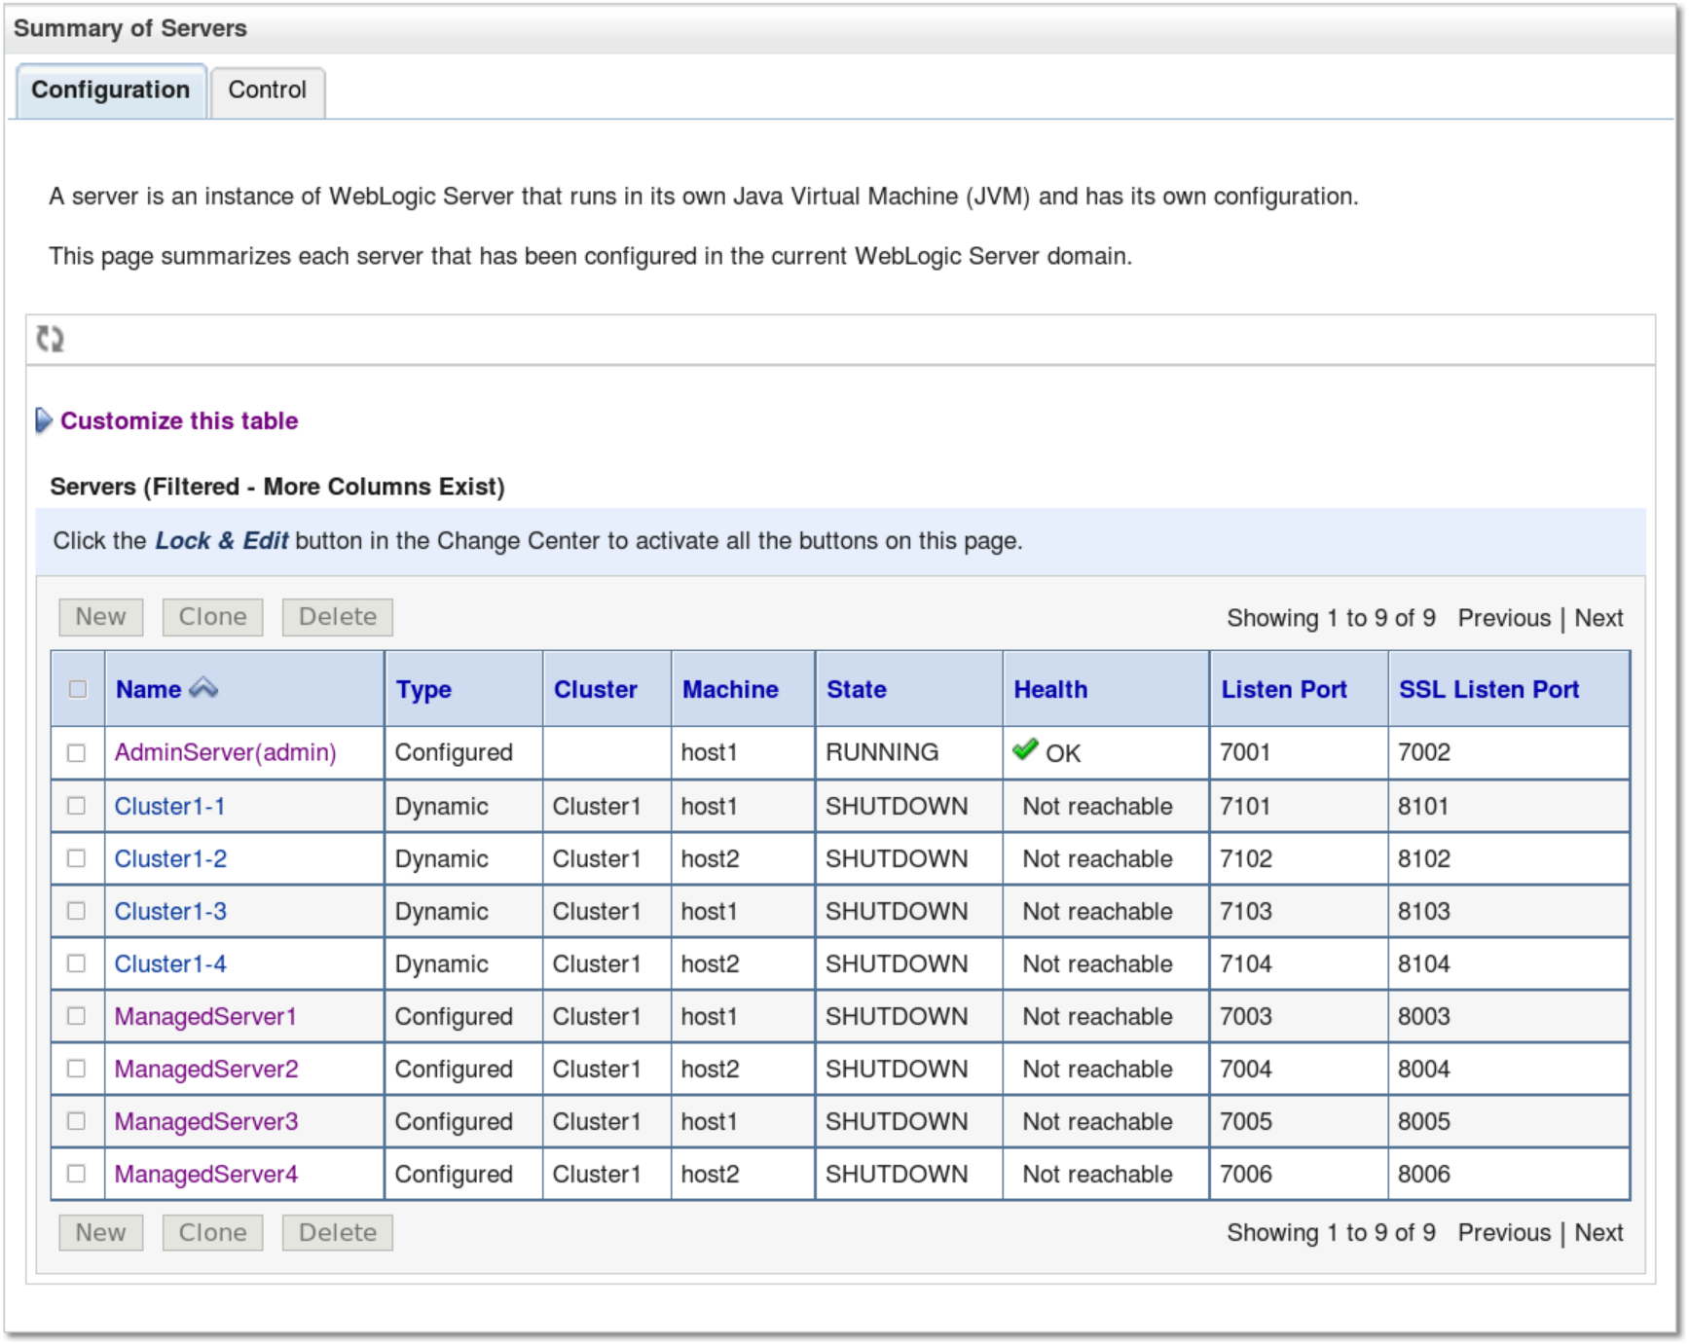This screenshot has height=1344, width=1689.
Task: Click top 'Showing 1 to 9 of 9' text
Action: [1331, 618]
